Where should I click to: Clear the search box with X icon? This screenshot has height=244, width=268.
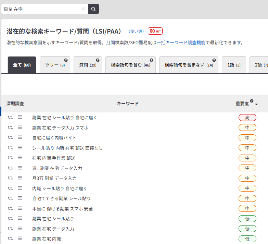tap(83, 9)
